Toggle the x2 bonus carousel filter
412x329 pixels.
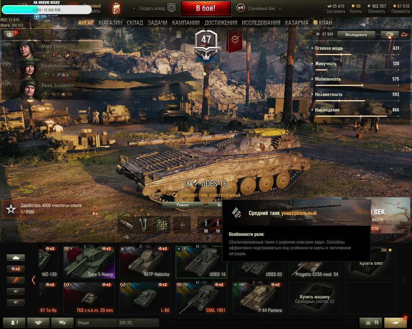coord(16,269)
